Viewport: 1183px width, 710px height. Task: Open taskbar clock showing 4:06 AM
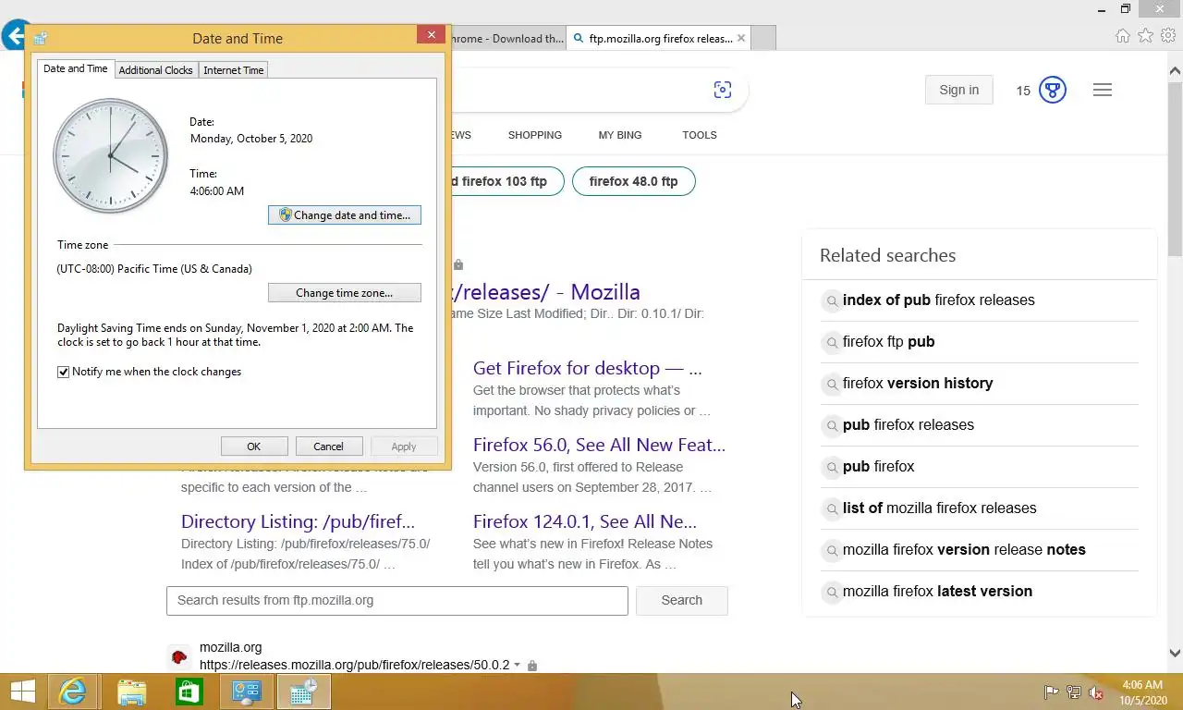[1142, 692]
